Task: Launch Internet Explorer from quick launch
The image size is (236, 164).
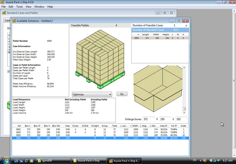Action: (27, 161)
